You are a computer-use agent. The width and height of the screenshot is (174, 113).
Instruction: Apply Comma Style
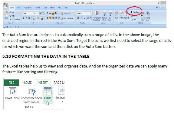pos(84,18)
